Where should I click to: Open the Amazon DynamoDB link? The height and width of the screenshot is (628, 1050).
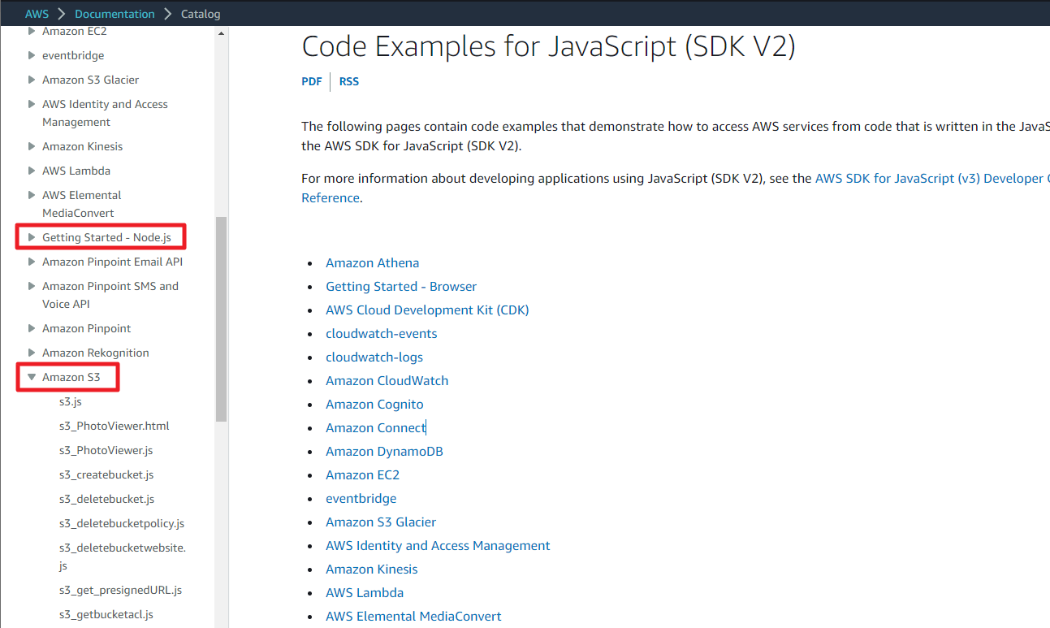tap(385, 451)
